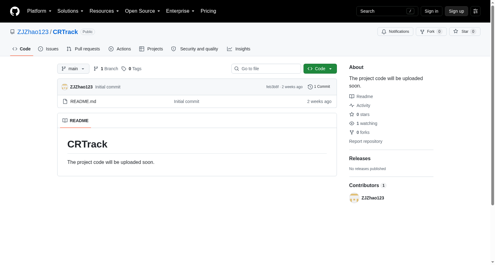495x265 pixels.
Task: Open the ZJZhao123 owner link in the repository title
Action: tap(33, 32)
